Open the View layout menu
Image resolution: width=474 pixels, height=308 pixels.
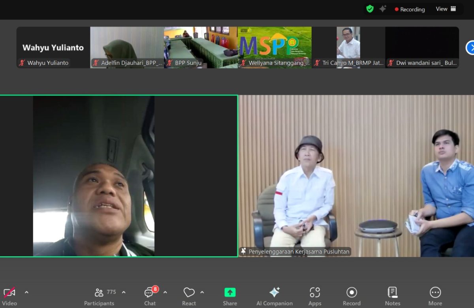point(446,9)
